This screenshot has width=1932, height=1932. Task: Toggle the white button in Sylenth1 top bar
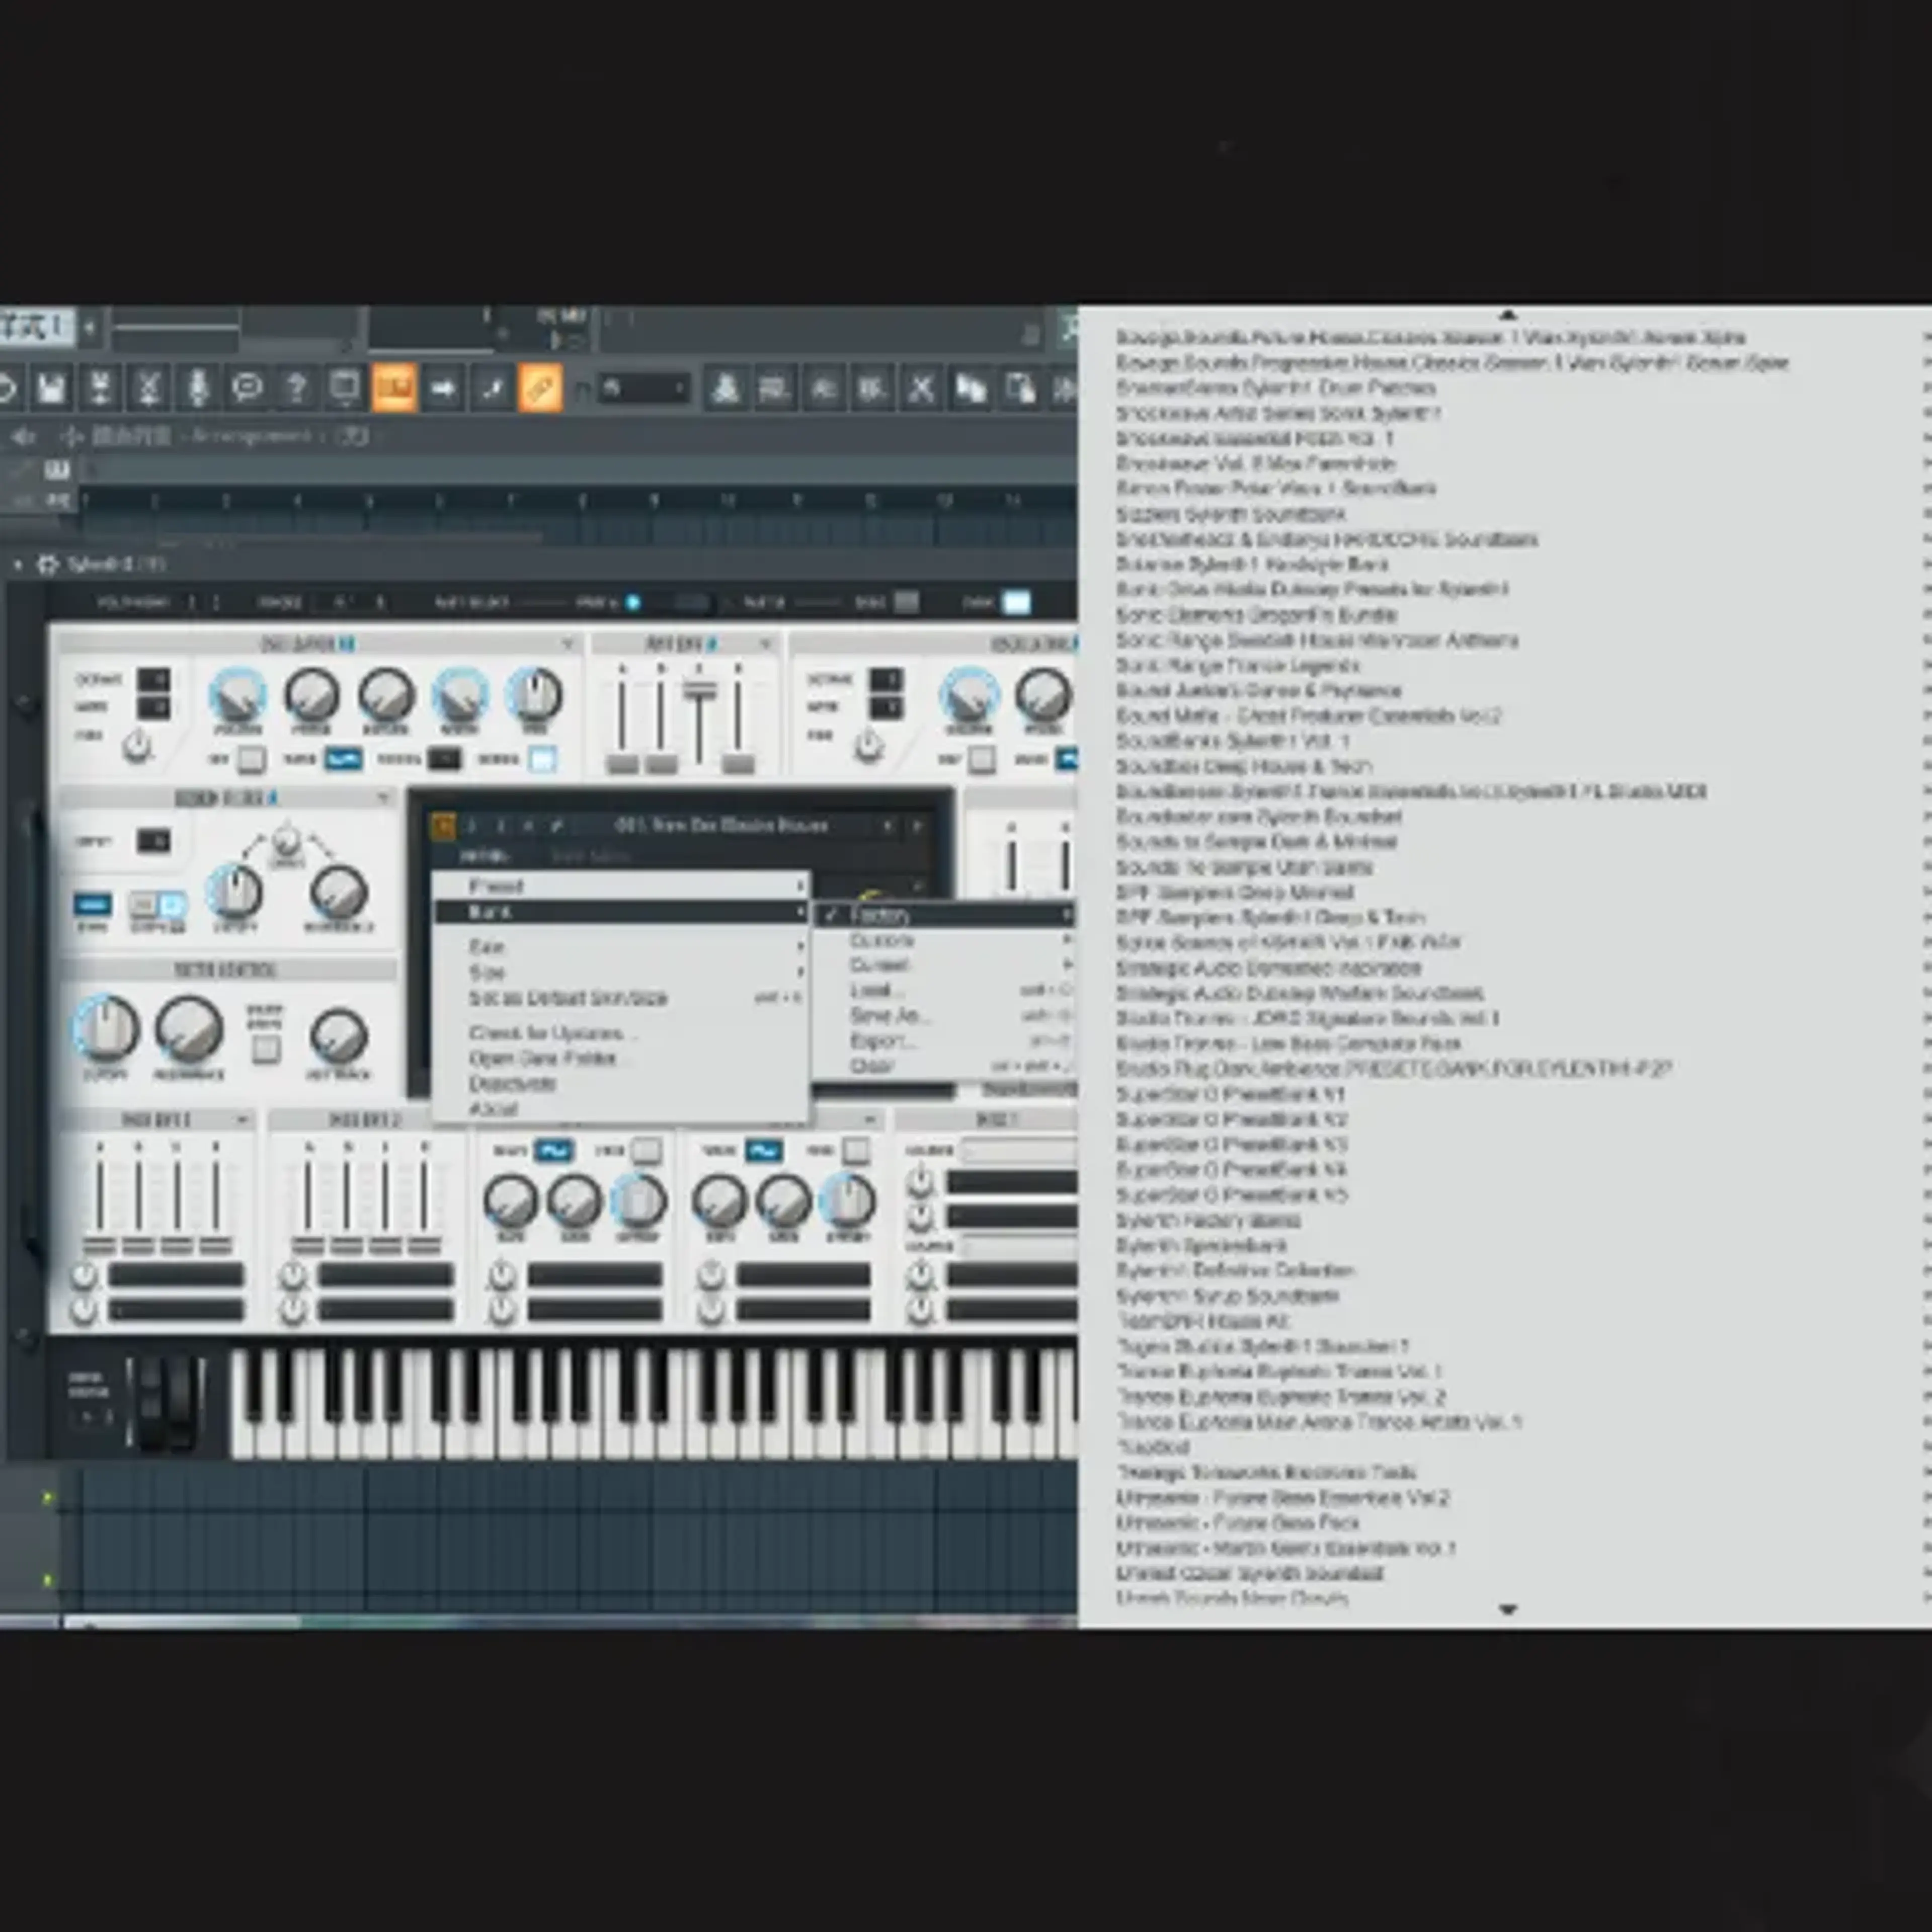click(1016, 602)
